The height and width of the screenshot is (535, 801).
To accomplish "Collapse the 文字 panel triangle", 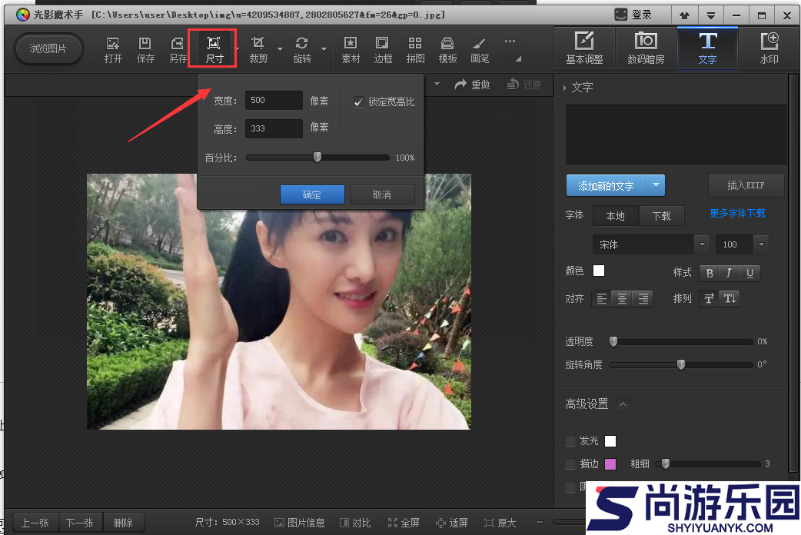I will (564, 88).
